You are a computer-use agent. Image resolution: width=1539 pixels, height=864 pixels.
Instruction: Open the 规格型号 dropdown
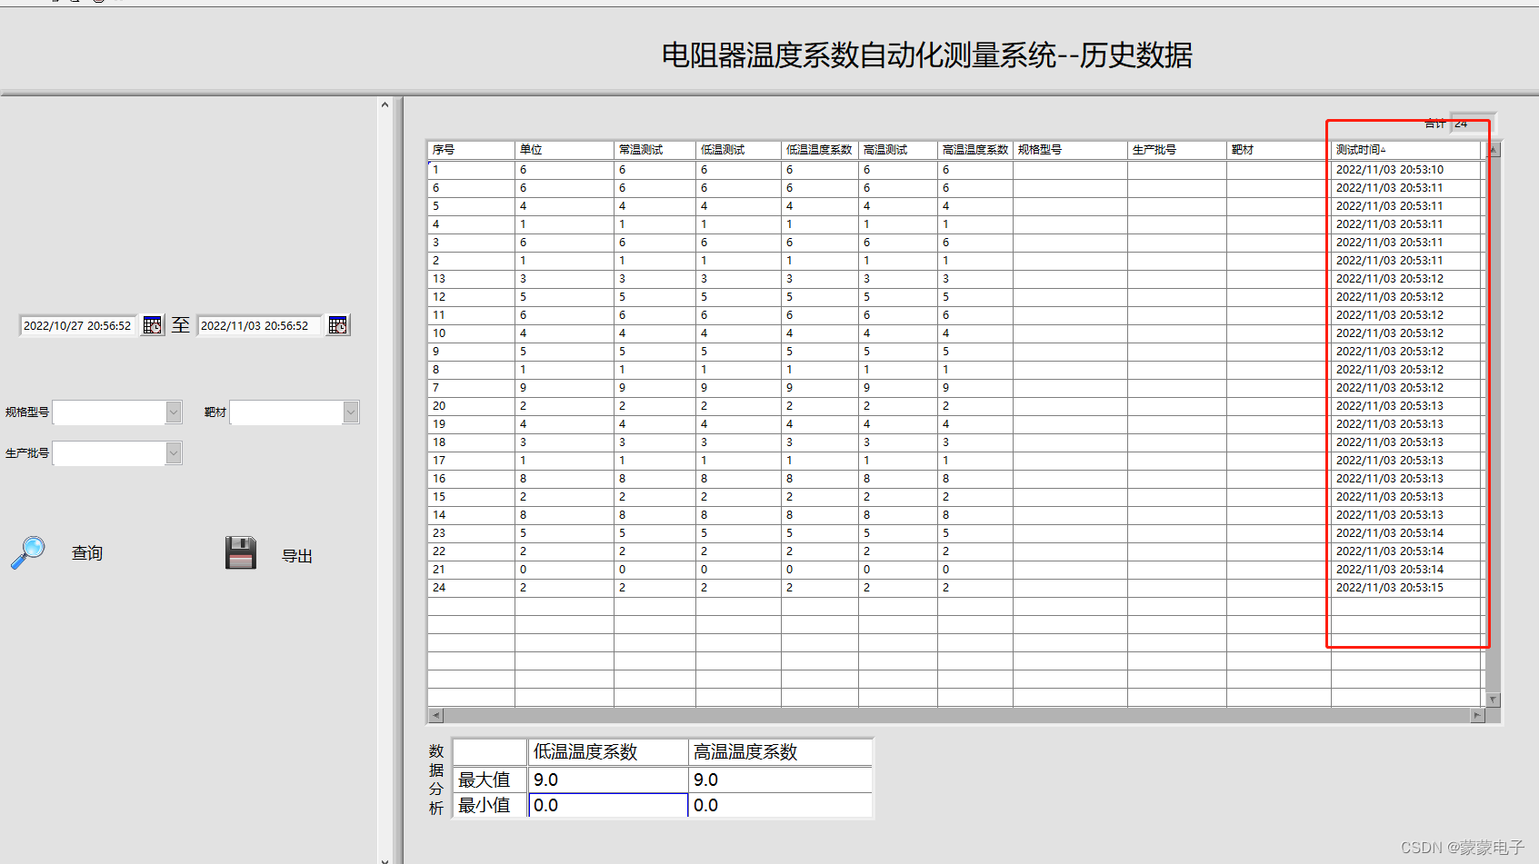[x=174, y=412]
